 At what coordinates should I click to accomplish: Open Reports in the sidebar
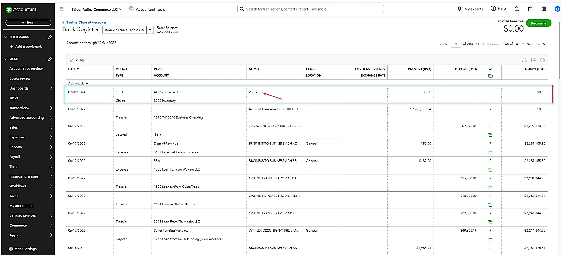tap(16, 147)
